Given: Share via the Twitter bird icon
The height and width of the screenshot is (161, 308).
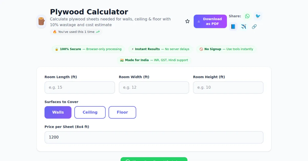Looking at the screenshot, I should coord(258,16).
